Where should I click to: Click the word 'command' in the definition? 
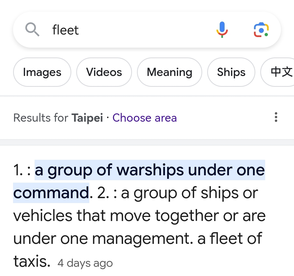click(x=51, y=193)
